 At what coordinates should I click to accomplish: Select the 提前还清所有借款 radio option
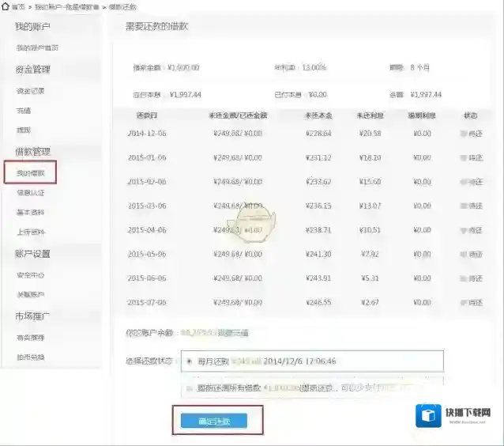[x=190, y=388]
